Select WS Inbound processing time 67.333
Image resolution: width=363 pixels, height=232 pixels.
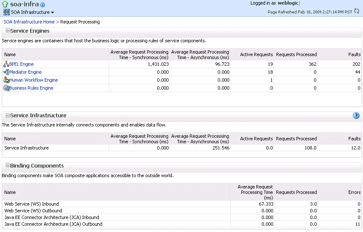coord(266,204)
